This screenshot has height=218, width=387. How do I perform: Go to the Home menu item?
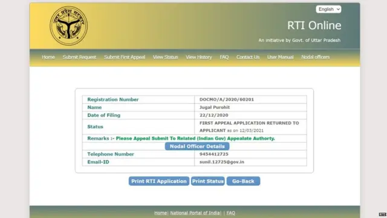click(x=48, y=57)
